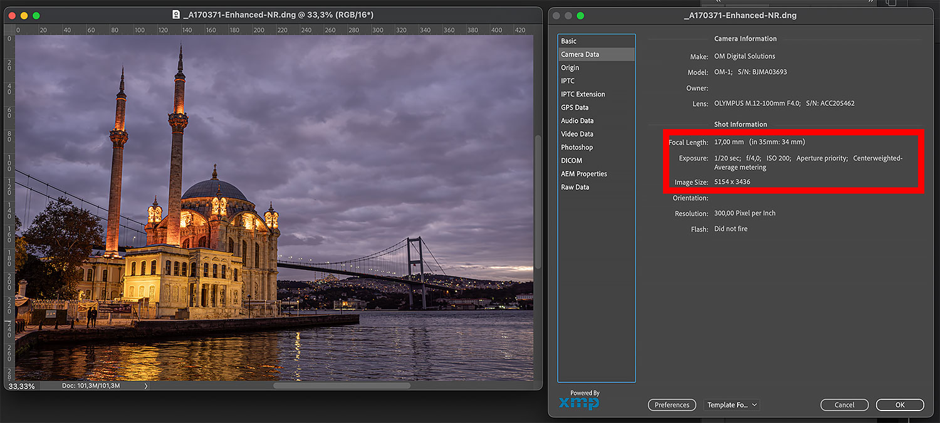Image resolution: width=940 pixels, height=423 pixels.
Task: Expand the Template Folder dropdown
Action: pyautogui.click(x=731, y=405)
